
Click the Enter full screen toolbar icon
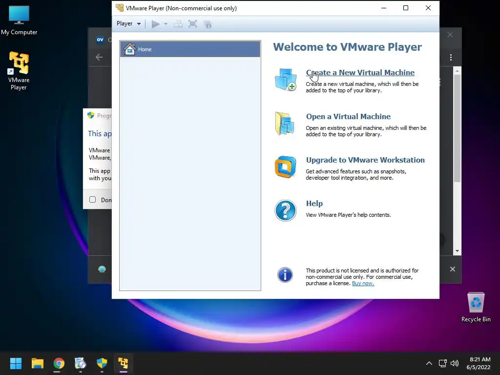click(x=192, y=24)
